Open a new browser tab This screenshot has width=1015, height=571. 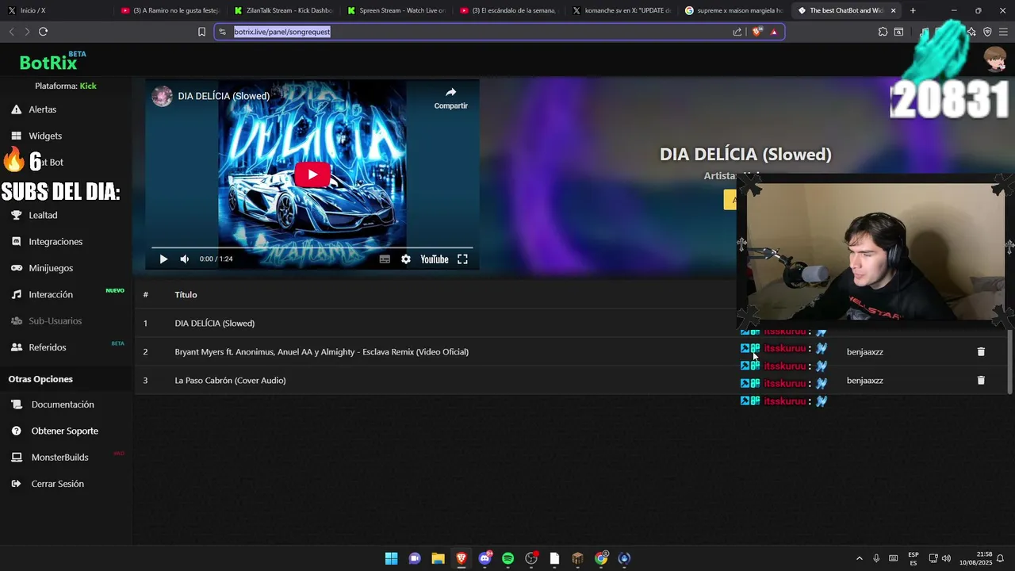(913, 11)
